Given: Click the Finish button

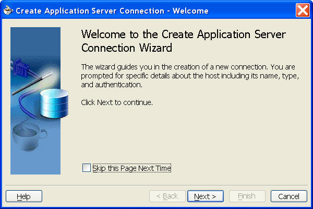Looking at the screenshot, I should pyautogui.click(x=247, y=196).
